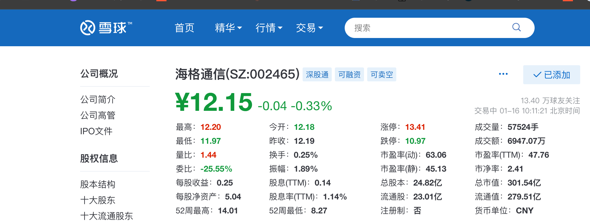Image resolution: width=590 pixels, height=221 pixels.
Task: Click the 每股收益 value 0.25
Action: (225, 183)
